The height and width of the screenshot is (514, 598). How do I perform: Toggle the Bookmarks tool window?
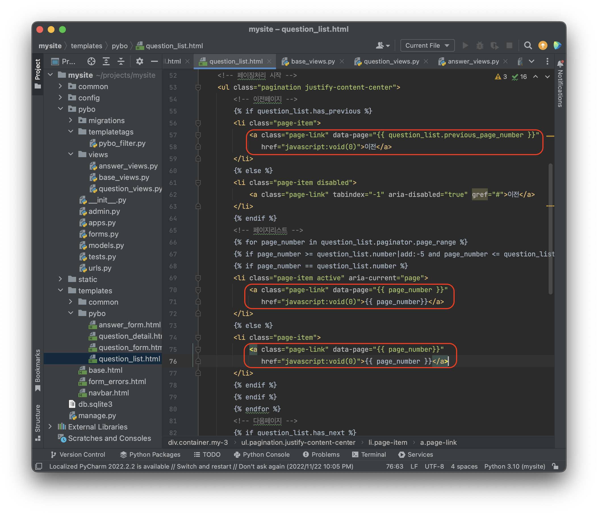coord(38,370)
